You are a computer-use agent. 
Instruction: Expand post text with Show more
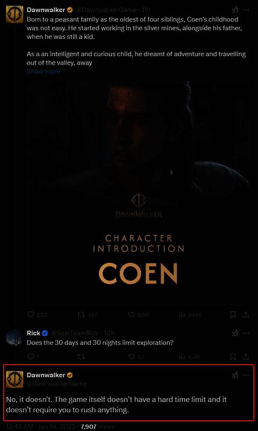click(x=44, y=71)
